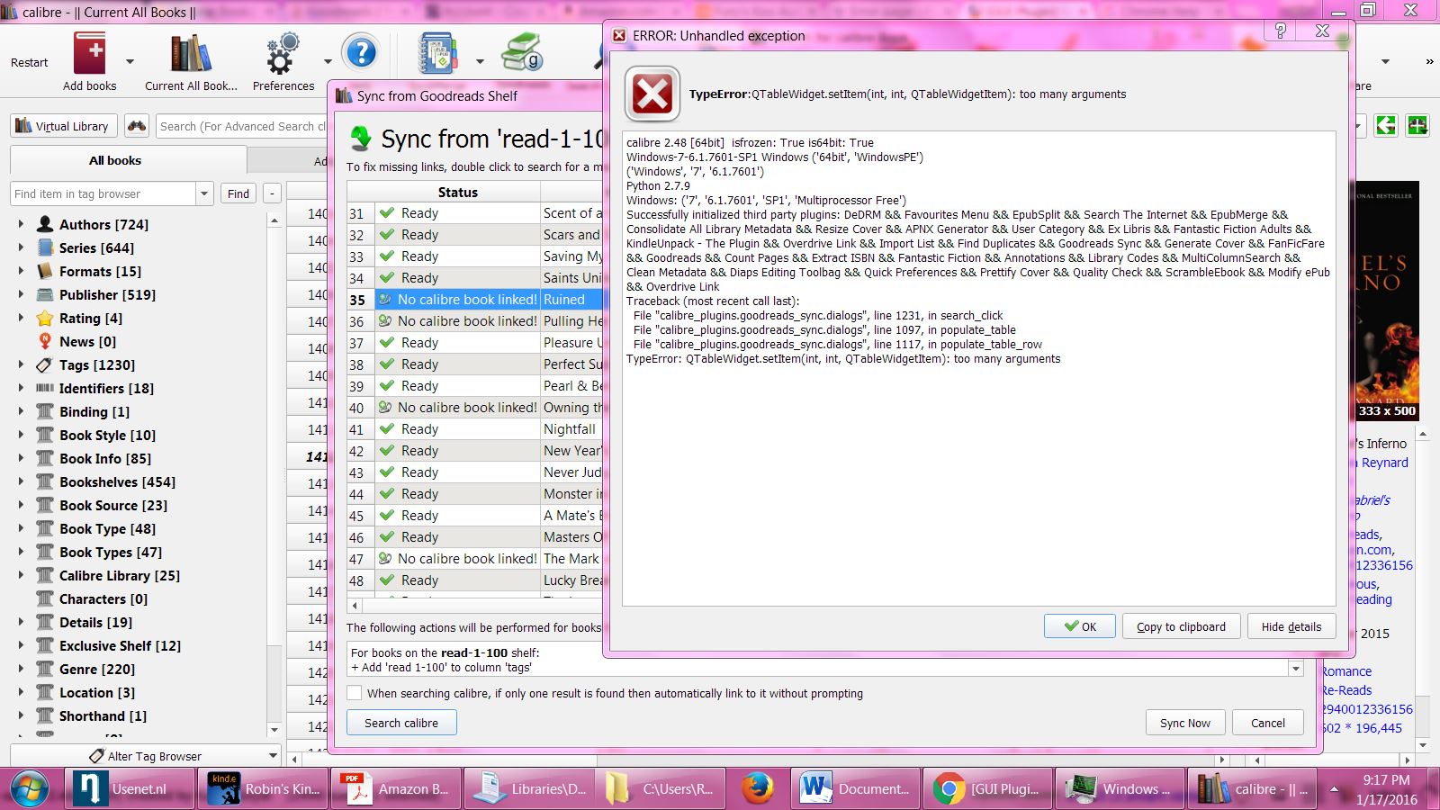
Task: Select row 41 Nightfall title cell
Action: (x=571, y=429)
